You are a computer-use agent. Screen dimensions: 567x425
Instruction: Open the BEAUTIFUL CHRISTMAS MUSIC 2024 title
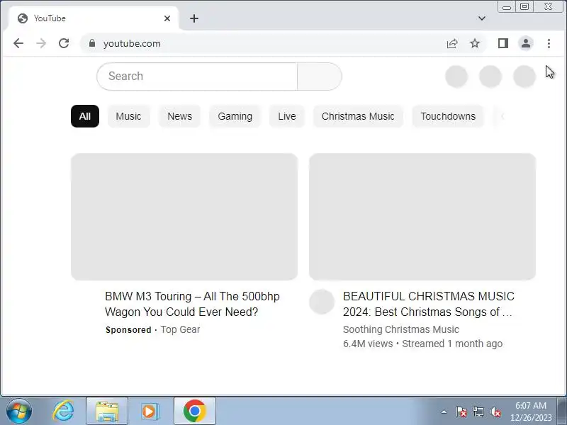click(x=429, y=304)
